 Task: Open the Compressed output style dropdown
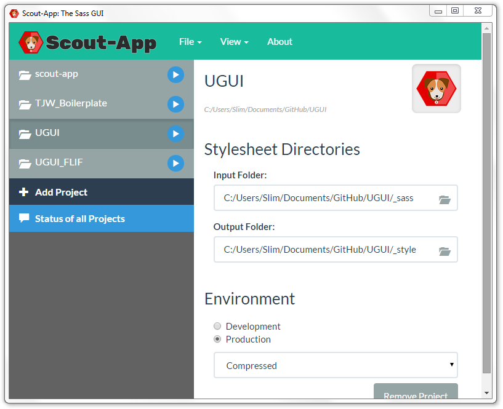(336, 365)
